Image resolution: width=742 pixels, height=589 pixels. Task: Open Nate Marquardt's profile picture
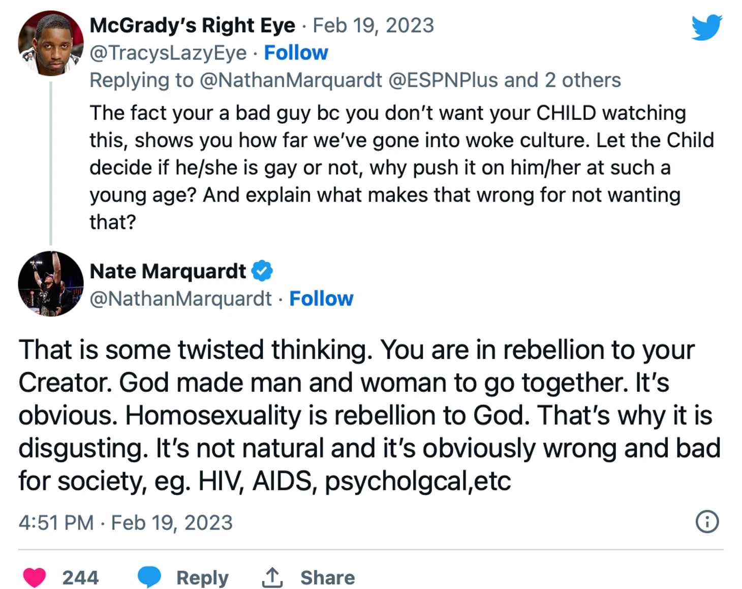point(50,283)
